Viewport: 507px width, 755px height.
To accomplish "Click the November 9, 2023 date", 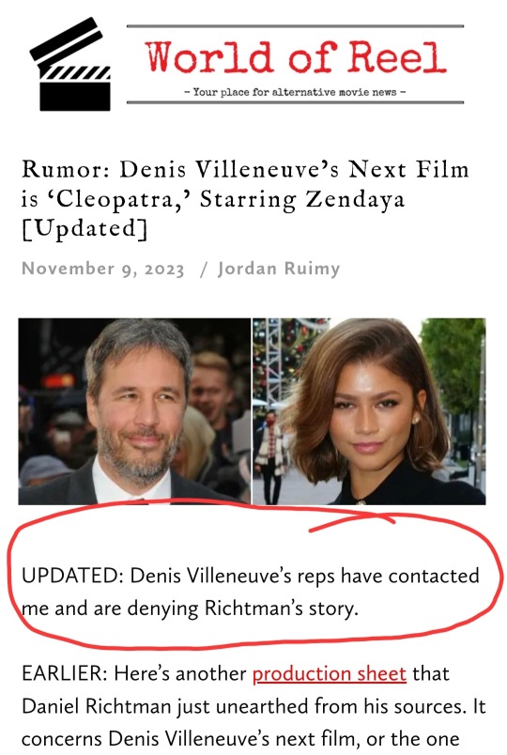I will pos(103,269).
